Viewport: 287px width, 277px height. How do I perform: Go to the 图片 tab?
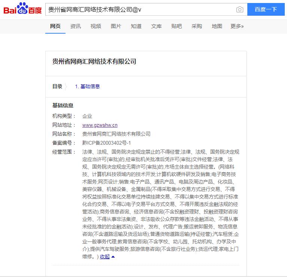[x=116, y=26]
